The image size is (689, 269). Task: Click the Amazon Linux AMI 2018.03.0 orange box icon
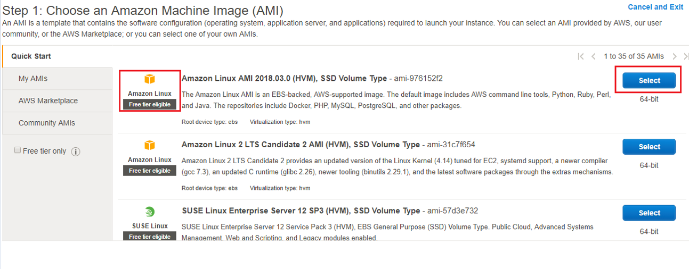pyautogui.click(x=150, y=79)
